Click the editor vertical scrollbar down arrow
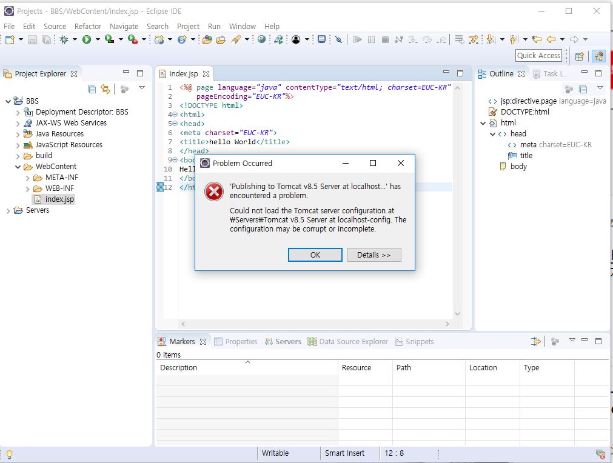This screenshot has width=613, height=463. (457, 314)
